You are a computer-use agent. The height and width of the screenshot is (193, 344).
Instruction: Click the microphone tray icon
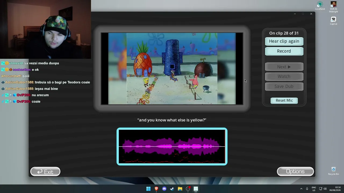coord(307,189)
